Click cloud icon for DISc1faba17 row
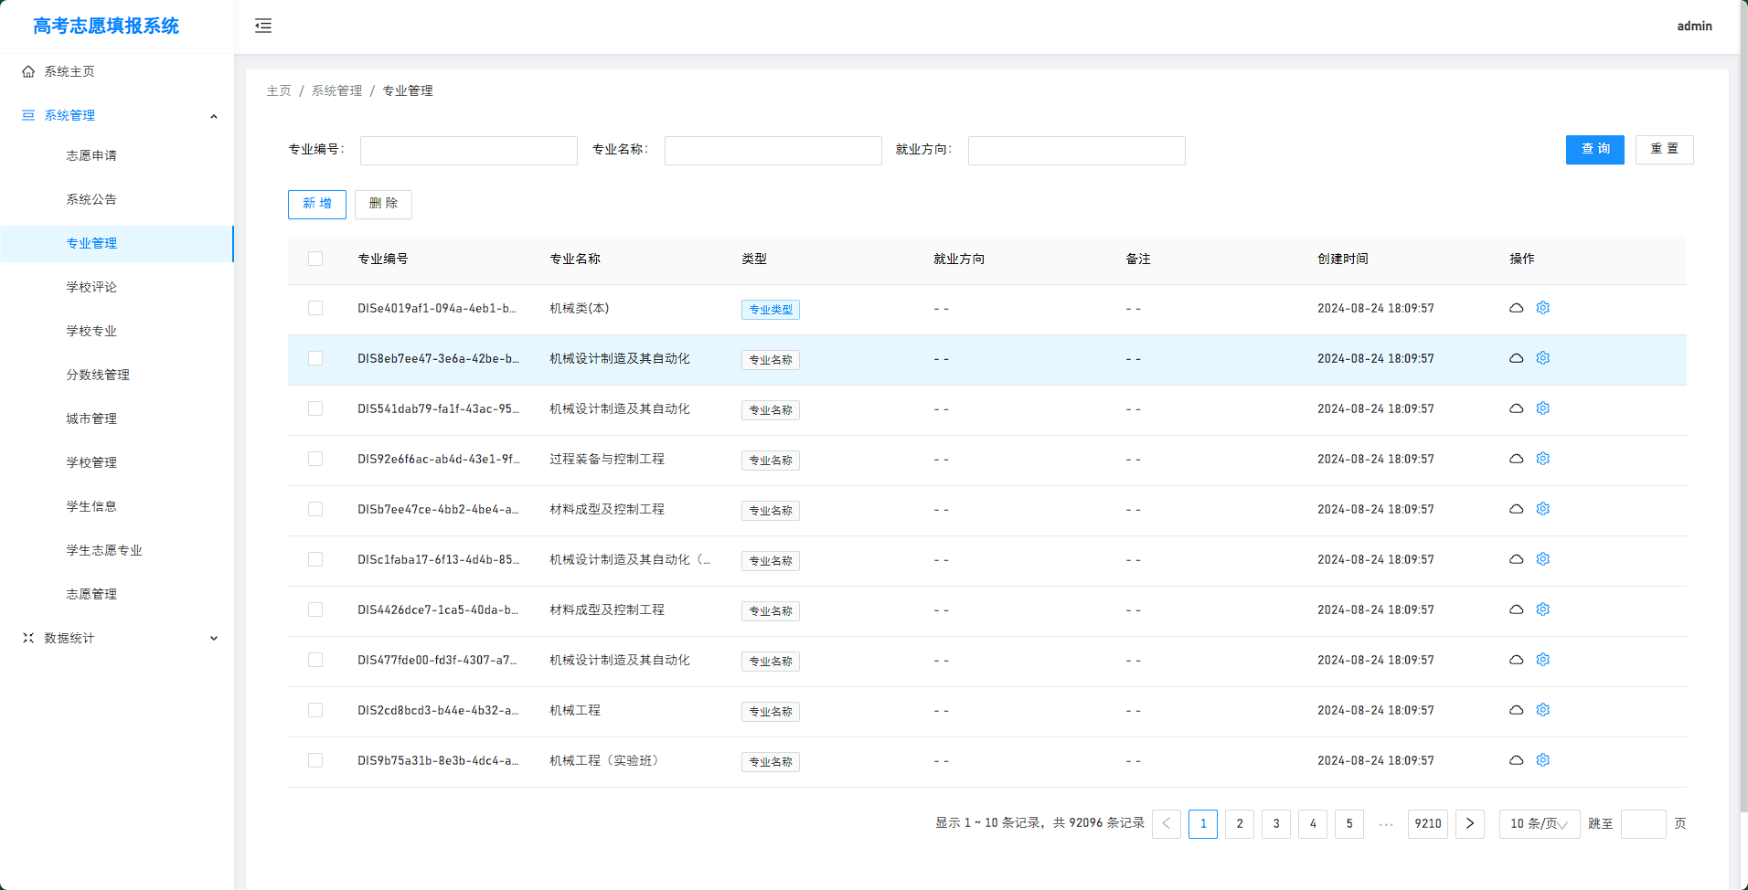1748x890 pixels. pos(1516,559)
